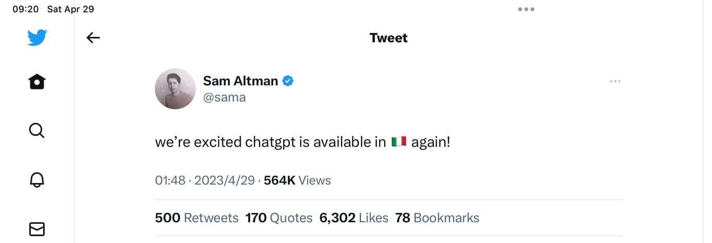Click the Twitter bird logo
The height and width of the screenshot is (243, 712).
click(x=37, y=37)
